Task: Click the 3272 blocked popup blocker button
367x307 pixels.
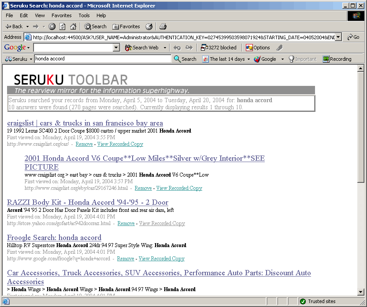Action: click(219, 48)
